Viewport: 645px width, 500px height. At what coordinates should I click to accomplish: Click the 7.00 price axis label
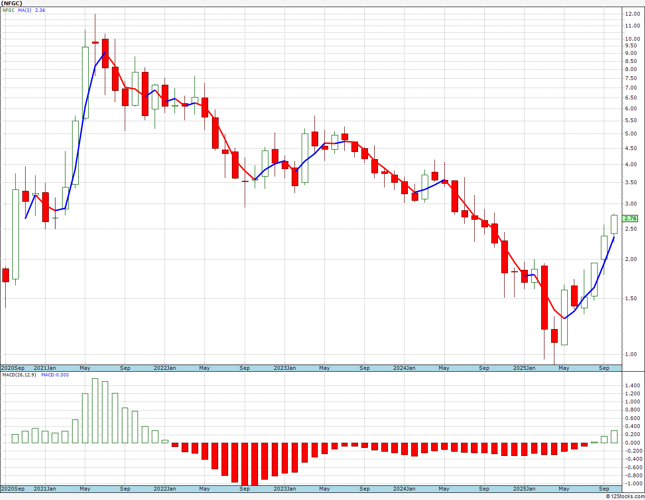[x=631, y=88]
